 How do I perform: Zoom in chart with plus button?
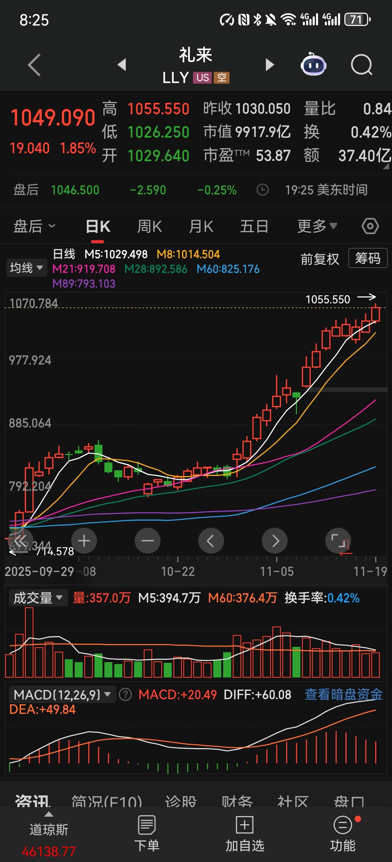point(84,541)
